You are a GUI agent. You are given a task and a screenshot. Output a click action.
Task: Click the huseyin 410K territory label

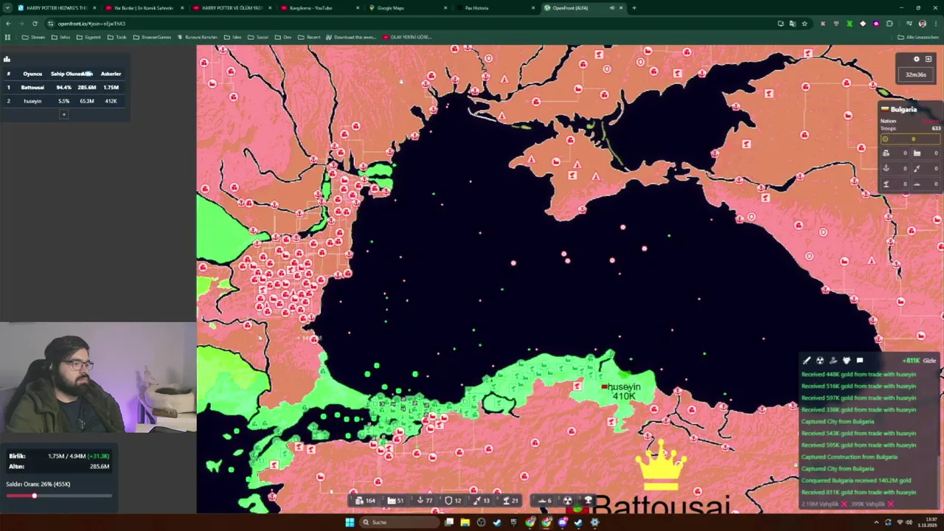[x=624, y=392]
